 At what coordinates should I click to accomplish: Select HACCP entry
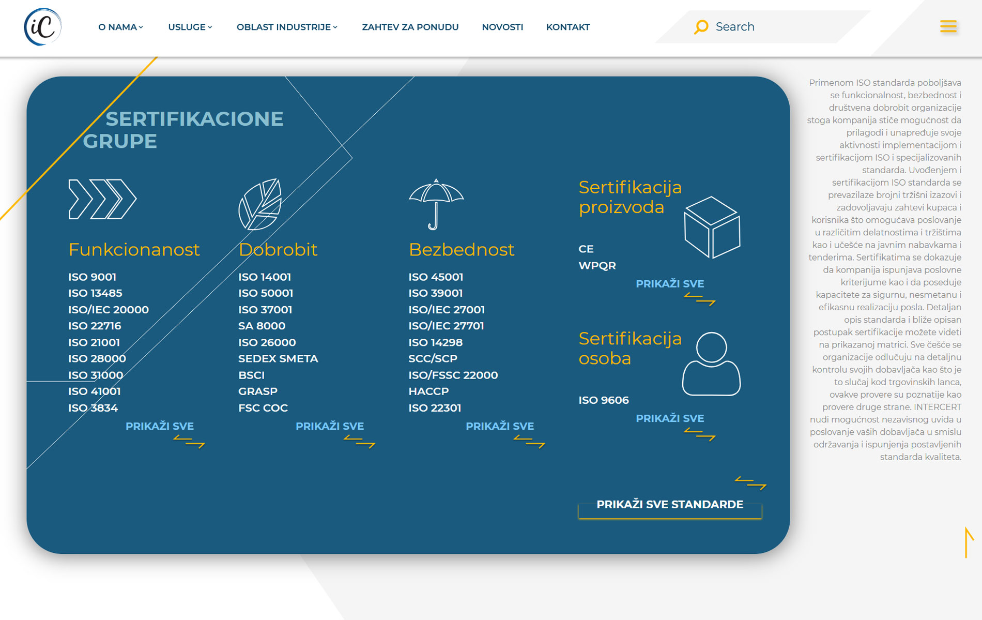point(428,391)
